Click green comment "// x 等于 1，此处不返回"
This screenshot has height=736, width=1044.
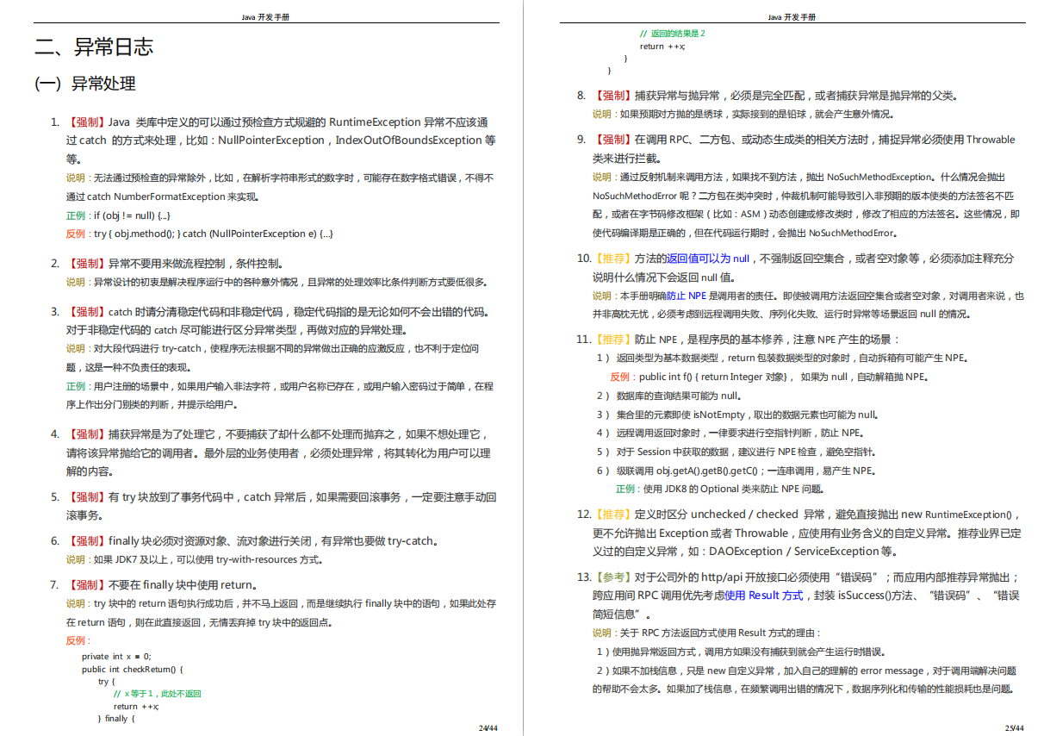pyautogui.click(x=157, y=693)
